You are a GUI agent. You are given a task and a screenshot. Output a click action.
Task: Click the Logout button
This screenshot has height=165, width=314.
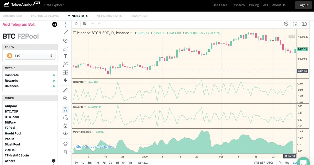pyautogui.click(x=303, y=5)
